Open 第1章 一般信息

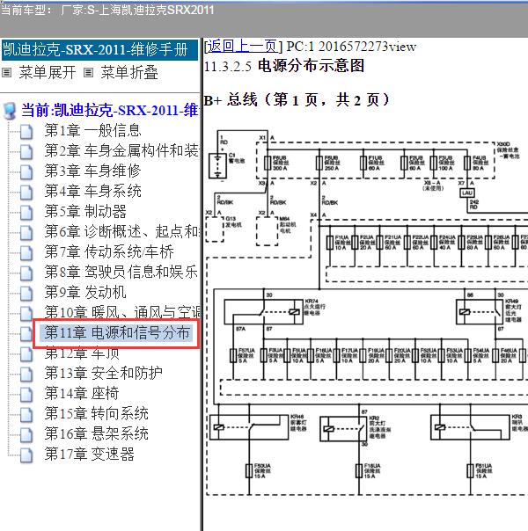(x=92, y=130)
